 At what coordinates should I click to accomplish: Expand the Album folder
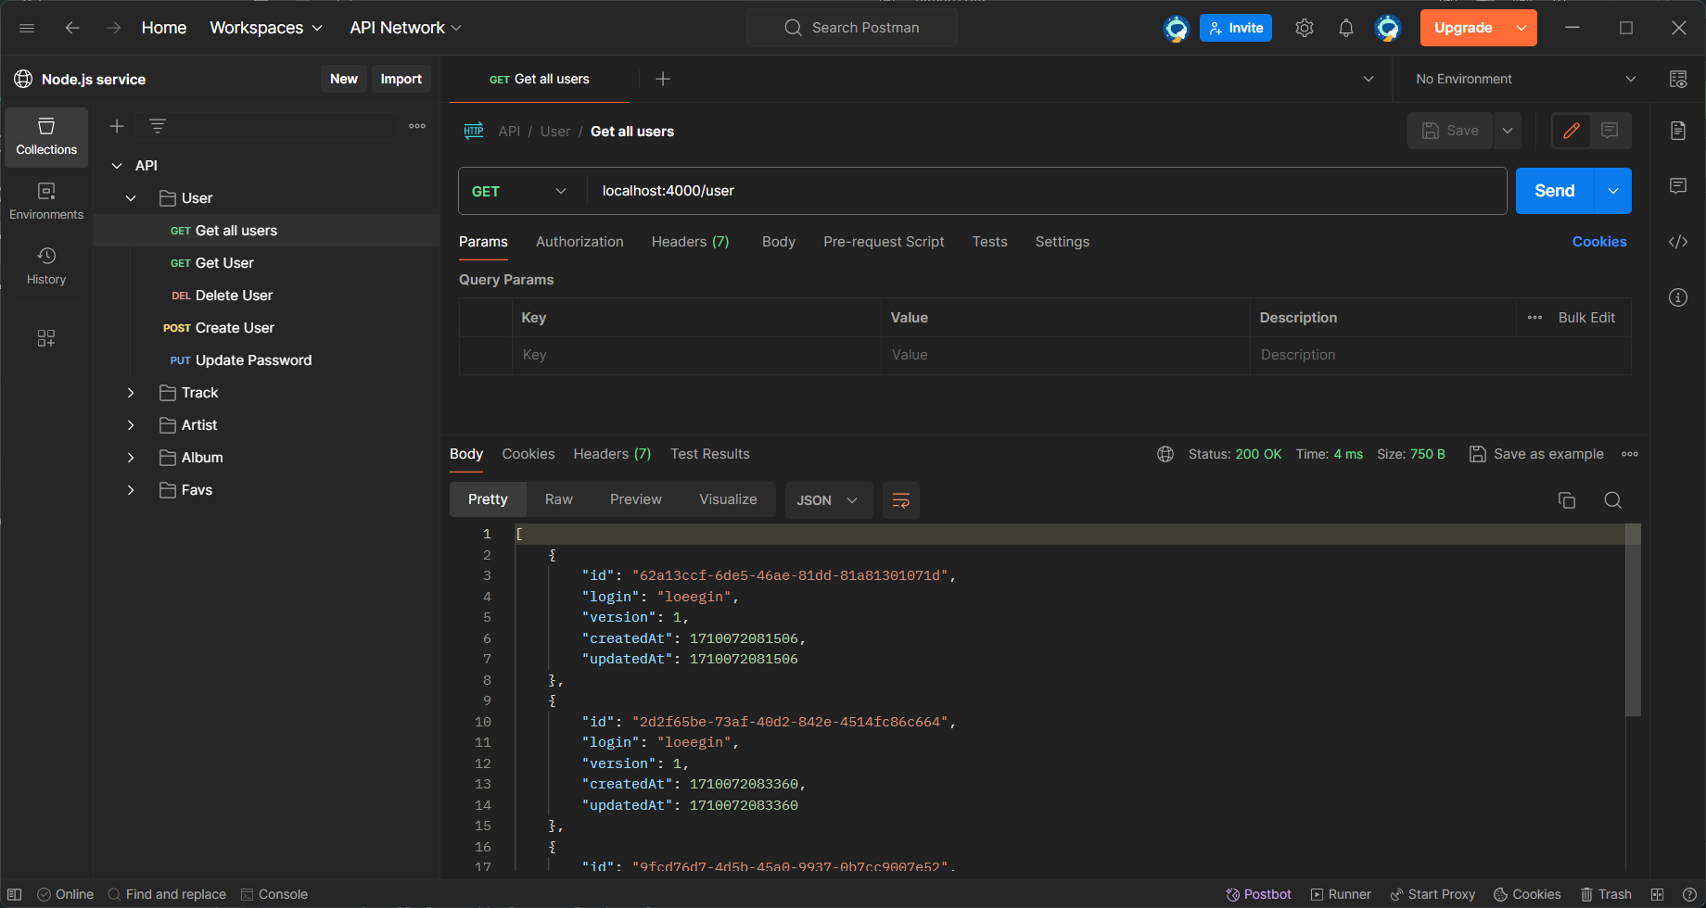click(131, 458)
